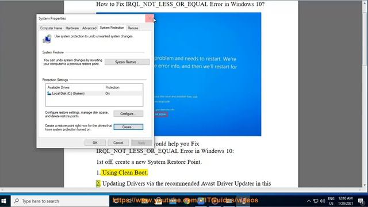
Task: Click the System Restore... button
Action: [x=127, y=62]
